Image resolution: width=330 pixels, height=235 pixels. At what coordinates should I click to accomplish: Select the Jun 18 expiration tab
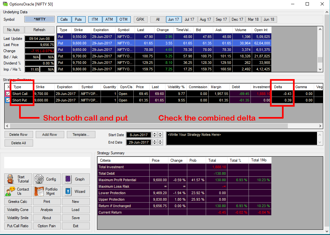269,19
